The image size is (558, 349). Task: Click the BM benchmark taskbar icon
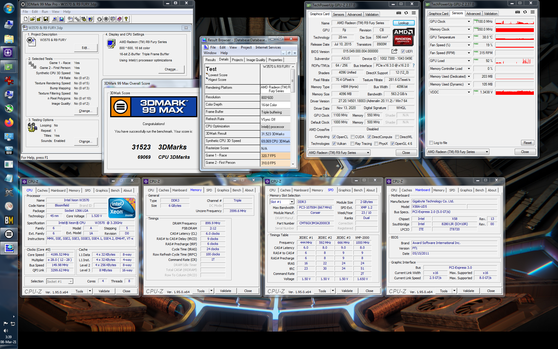[9, 220]
